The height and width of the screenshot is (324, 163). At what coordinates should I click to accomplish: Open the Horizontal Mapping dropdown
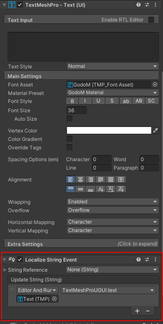pos(112,222)
